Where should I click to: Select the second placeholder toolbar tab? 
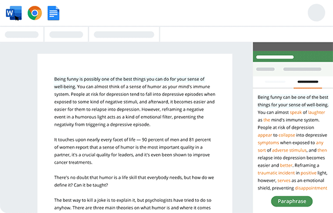pos(66,35)
